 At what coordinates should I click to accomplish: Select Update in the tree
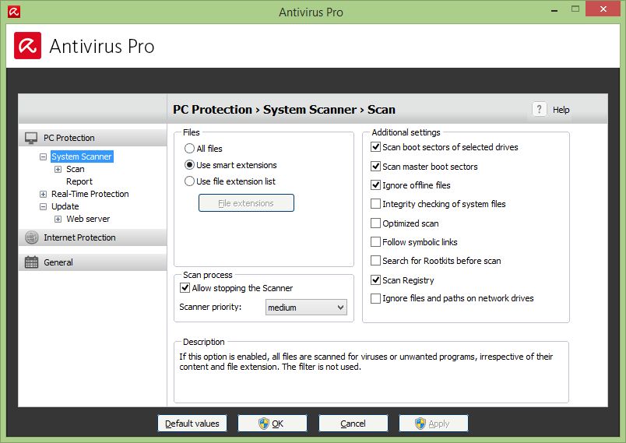tap(65, 206)
